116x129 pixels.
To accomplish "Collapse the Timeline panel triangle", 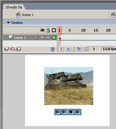I will [x=8, y=23].
